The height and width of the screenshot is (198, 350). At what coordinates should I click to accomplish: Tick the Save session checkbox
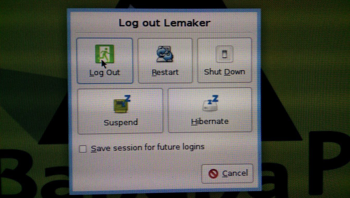coord(83,149)
